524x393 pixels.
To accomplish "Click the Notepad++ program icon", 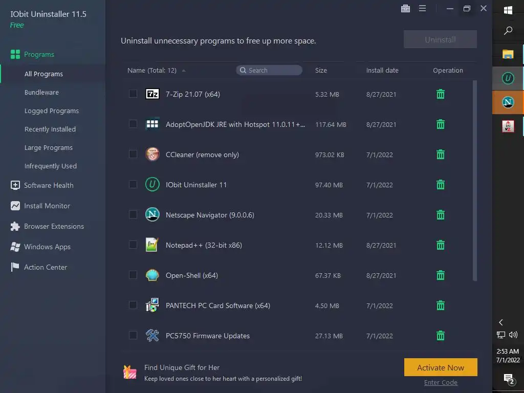I will point(152,245).
